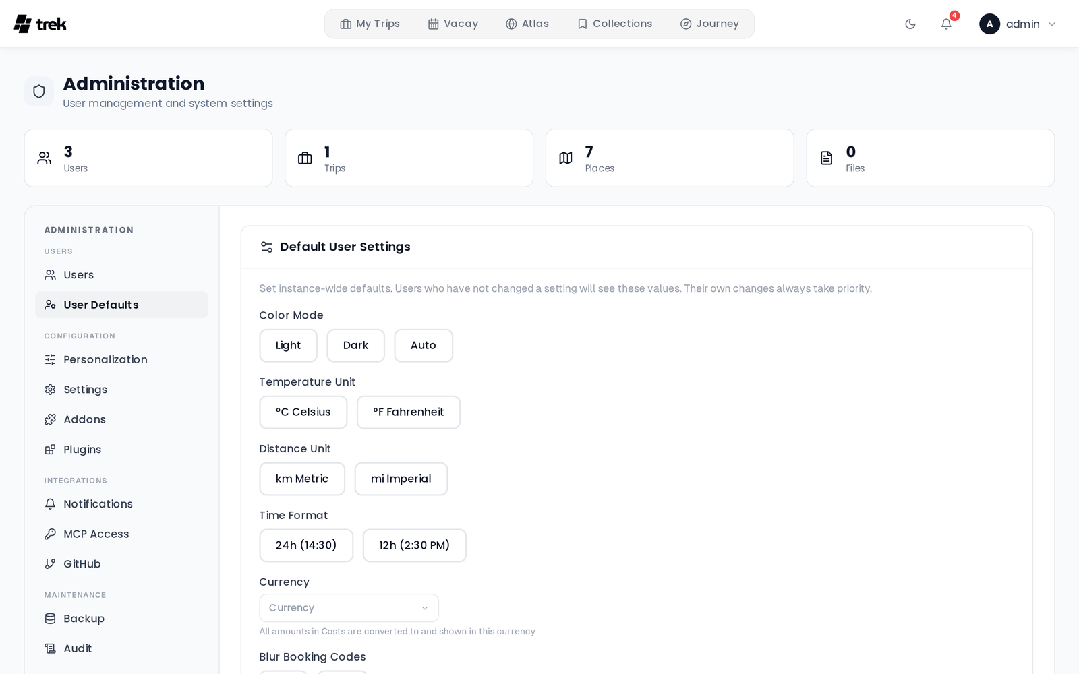This screenshot has width=1079, height=674.
Task: Open the MCP Access section
Action: point(121,534)
